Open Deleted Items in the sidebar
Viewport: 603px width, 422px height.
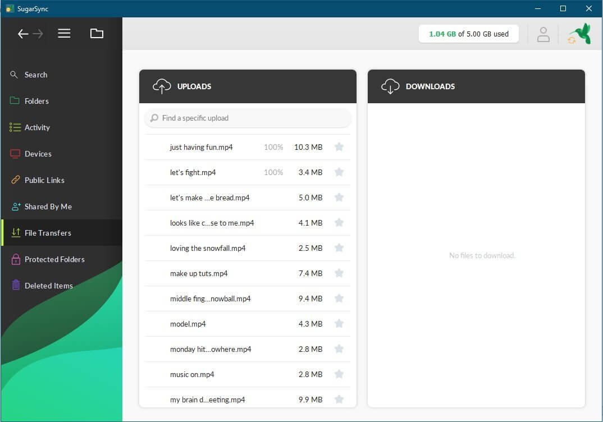pos(62,286)
